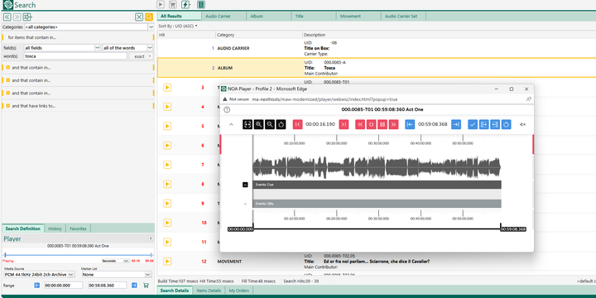Viewport: 596px width, 298px height.
Task: Run the search with the orange magnifier
Action: (x=149, y=17)
